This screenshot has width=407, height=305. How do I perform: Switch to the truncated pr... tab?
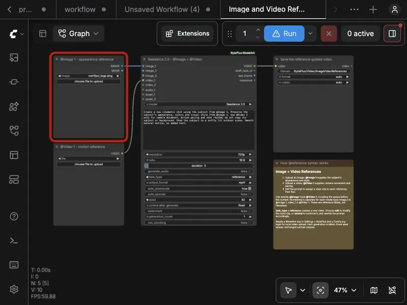click(31, 10)
